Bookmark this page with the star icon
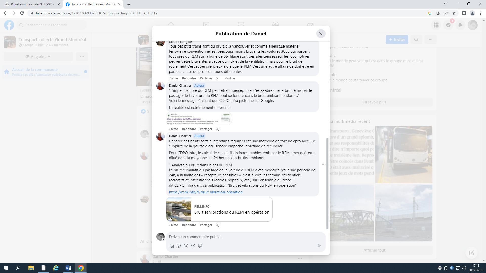This screenshot has width=486, height=273. click(454, 13)
